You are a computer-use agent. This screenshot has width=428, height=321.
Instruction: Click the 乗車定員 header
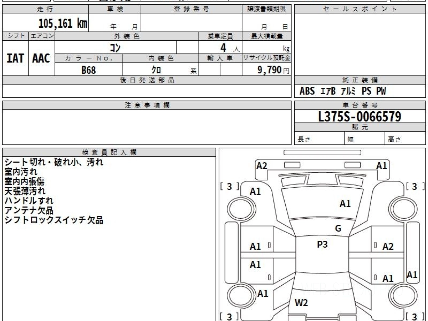(220, 36)
